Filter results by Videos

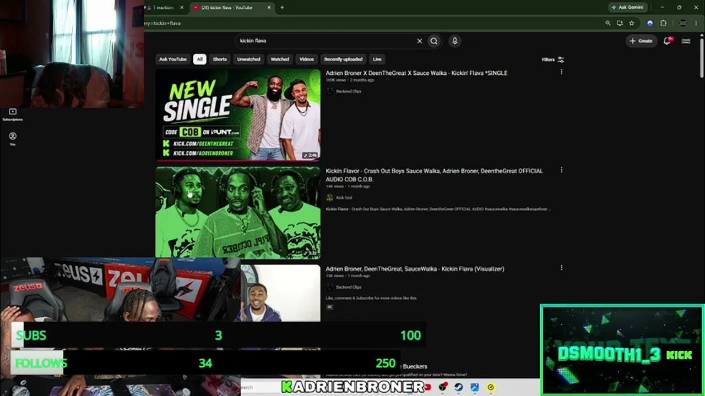[307, 59]
